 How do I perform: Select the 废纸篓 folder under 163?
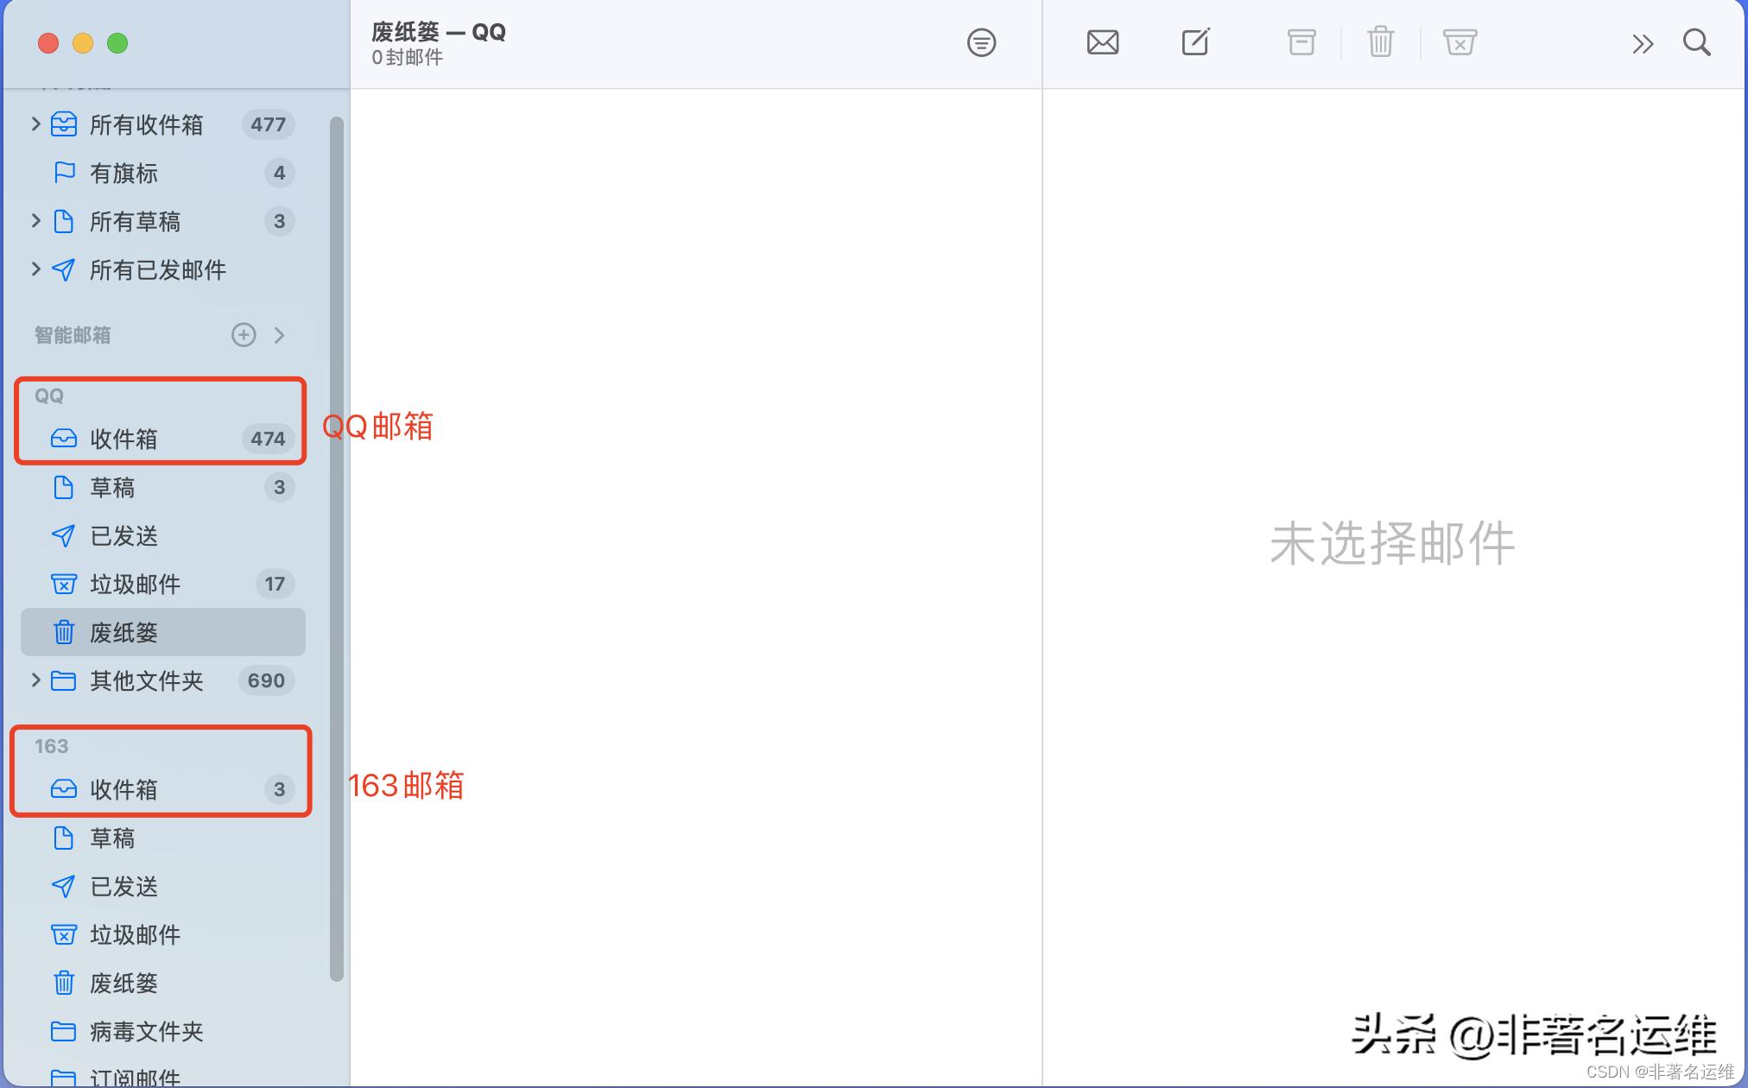123,983
